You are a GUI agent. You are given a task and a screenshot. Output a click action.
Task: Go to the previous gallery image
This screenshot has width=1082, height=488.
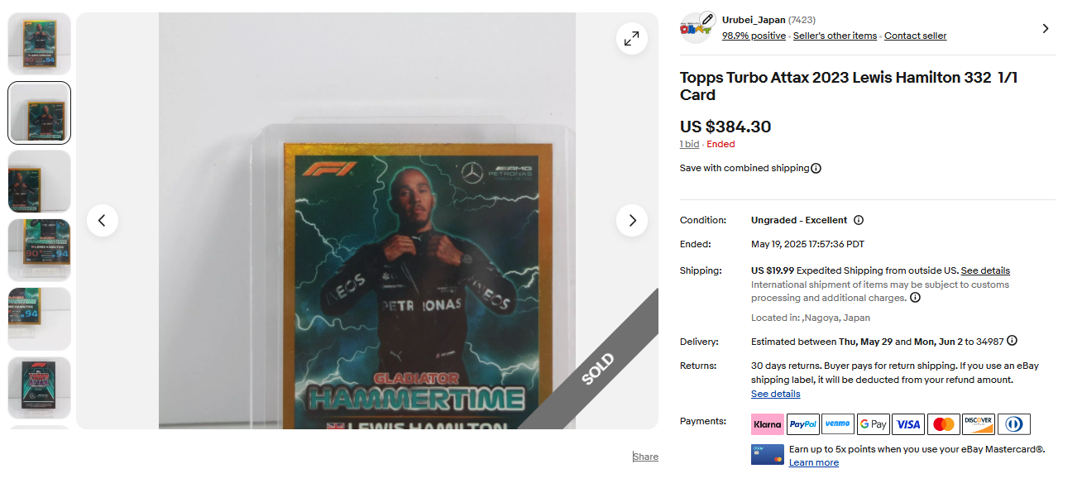[x=103, y=221]
